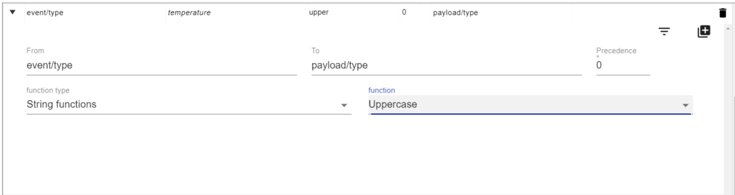Focus the From field containing event/type

tap(161, 65)
